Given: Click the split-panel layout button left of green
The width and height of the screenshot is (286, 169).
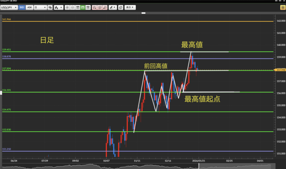Looking at the screenshot, I should pyautogui.click(x=78, y=8).
